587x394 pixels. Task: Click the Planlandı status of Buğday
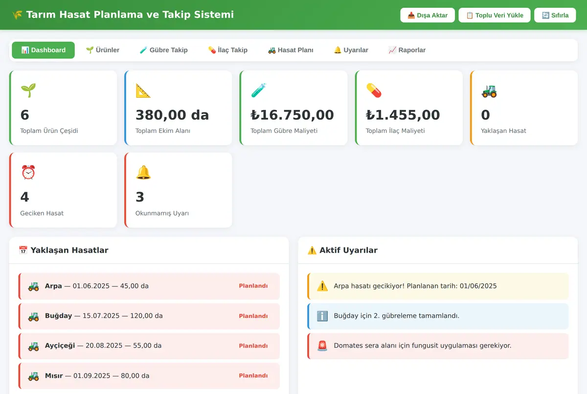tap(253, 316)
